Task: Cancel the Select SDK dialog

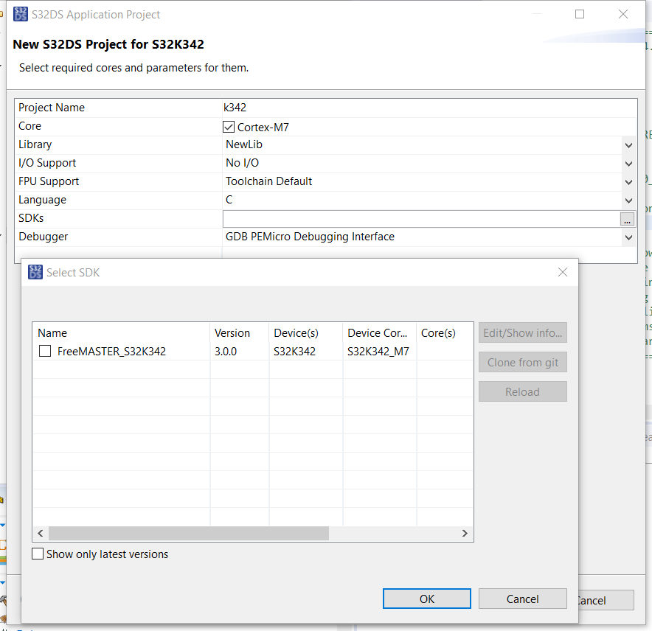Action: pos(522,598)
